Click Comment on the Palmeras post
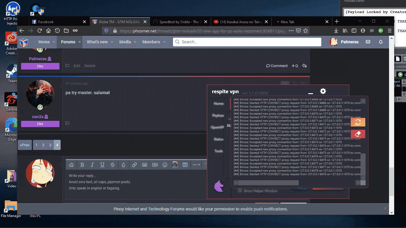This screenshot has height=228, width=406. [277, 66]
